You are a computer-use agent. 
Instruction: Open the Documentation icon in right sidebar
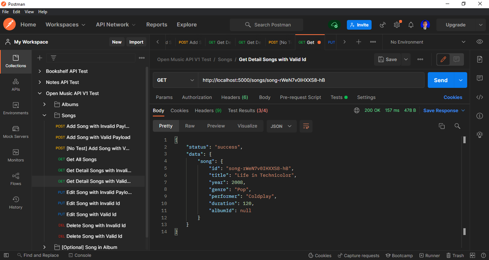pyautogui.click(x=480, y=59)
